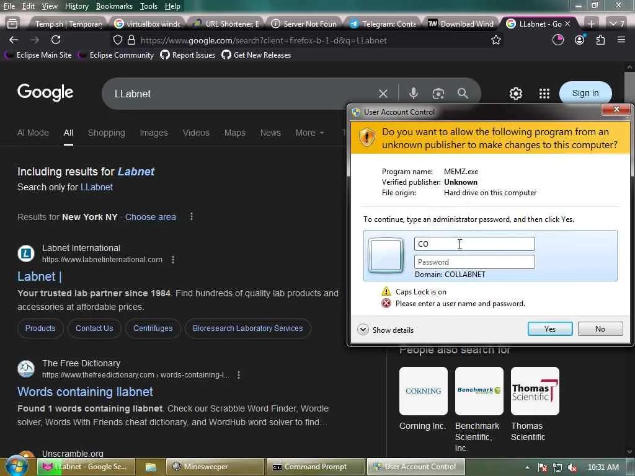
Task: Reload the page with the refresh icon
Action: [x=56, y=40]
